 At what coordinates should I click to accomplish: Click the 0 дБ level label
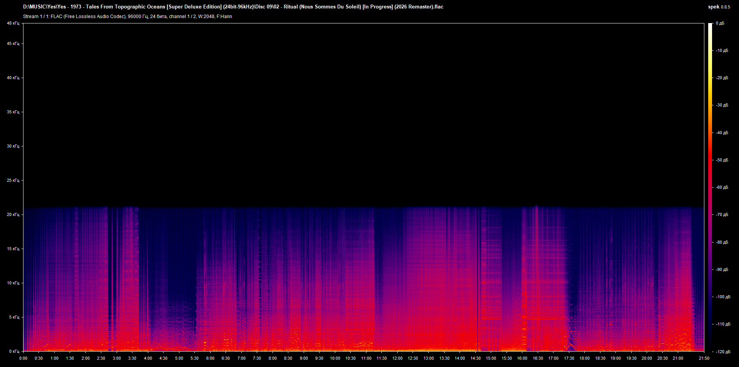(720, 23)
